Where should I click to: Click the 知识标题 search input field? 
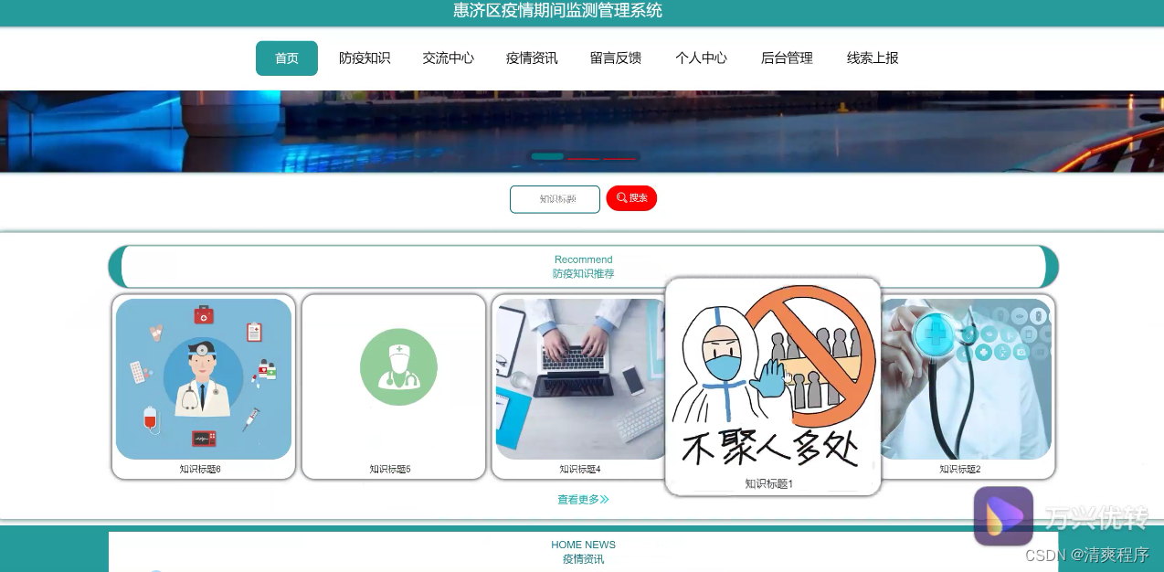coord(555,198)
